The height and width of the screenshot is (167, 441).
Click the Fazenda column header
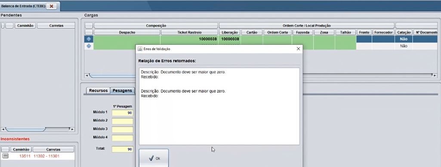(302, 32)
